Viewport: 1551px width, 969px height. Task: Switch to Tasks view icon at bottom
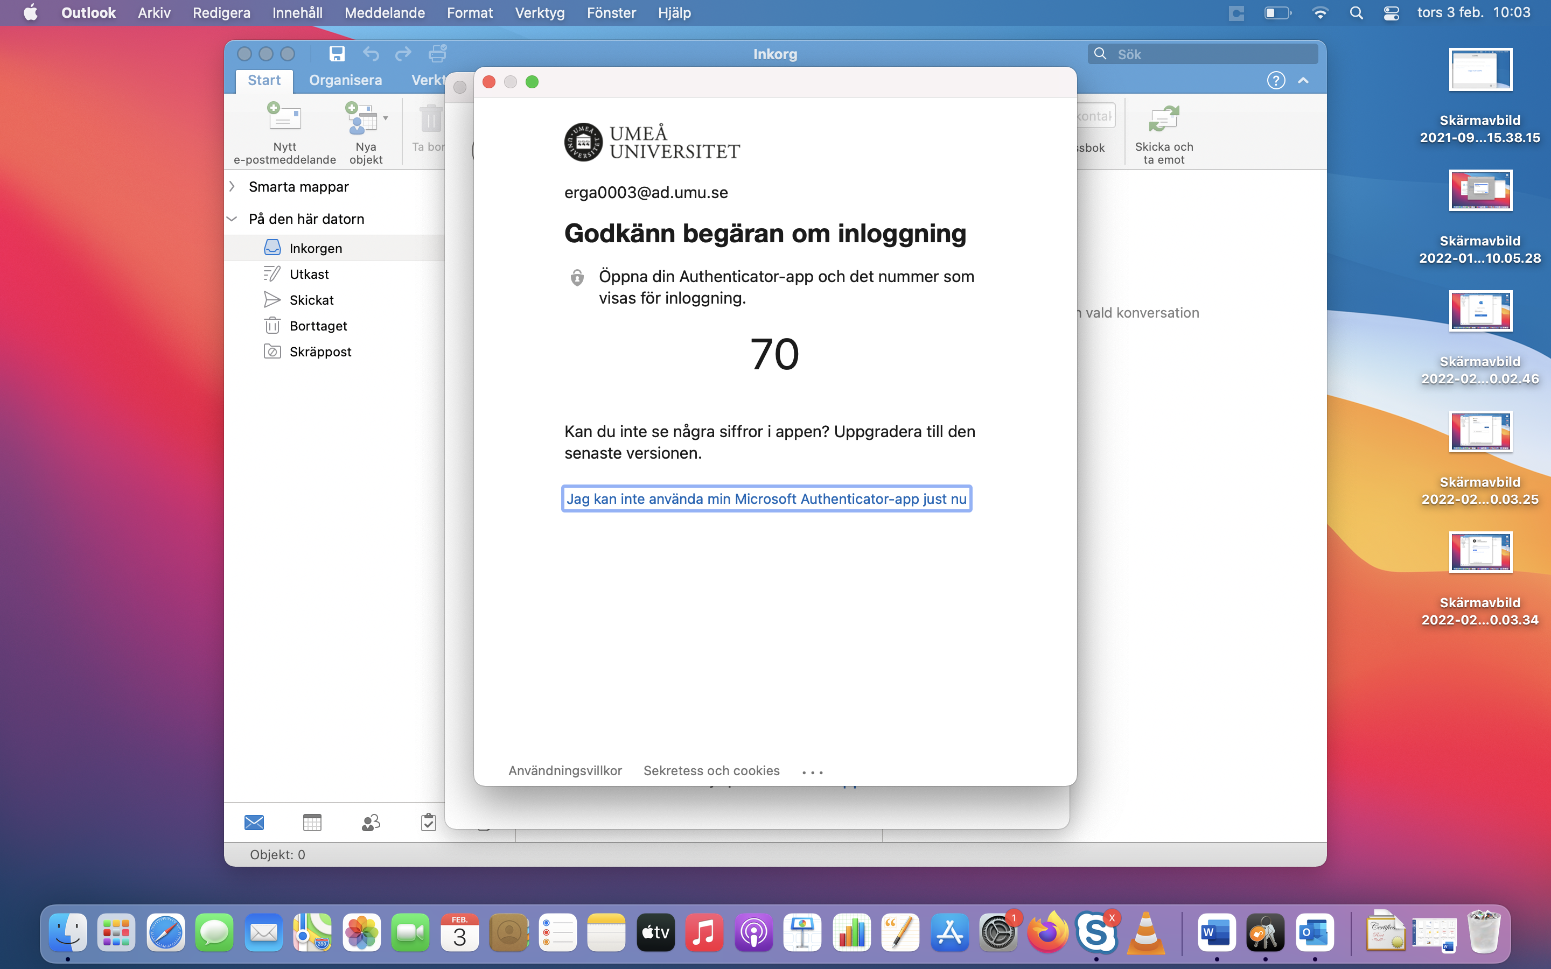(428, 822)
